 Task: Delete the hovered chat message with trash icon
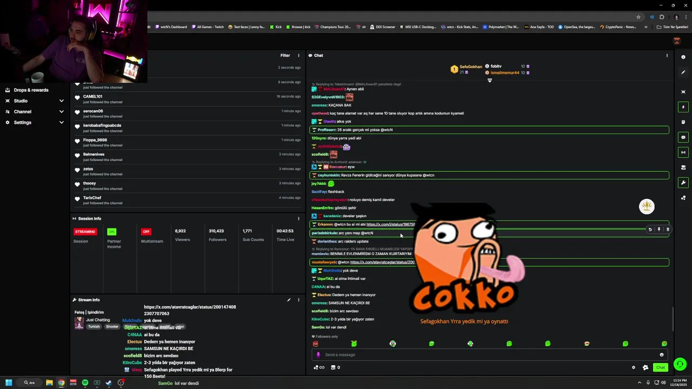pos(668,230)
